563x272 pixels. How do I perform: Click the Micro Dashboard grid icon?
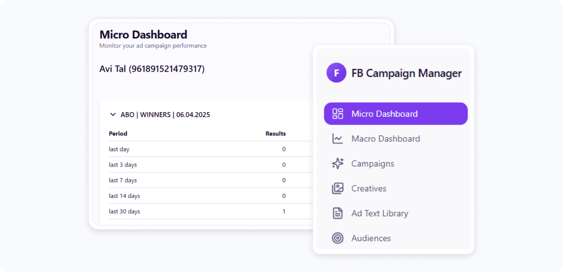338,114
